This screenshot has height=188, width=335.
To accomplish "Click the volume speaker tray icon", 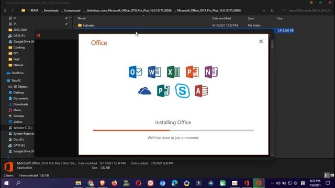I will (x=278, y=183).
